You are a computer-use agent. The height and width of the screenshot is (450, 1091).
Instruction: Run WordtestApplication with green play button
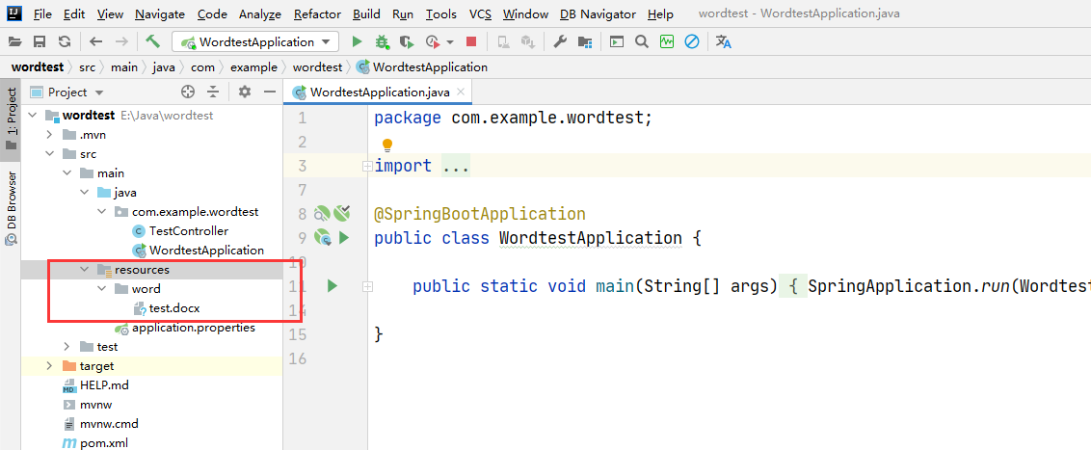tap(357, 41)
